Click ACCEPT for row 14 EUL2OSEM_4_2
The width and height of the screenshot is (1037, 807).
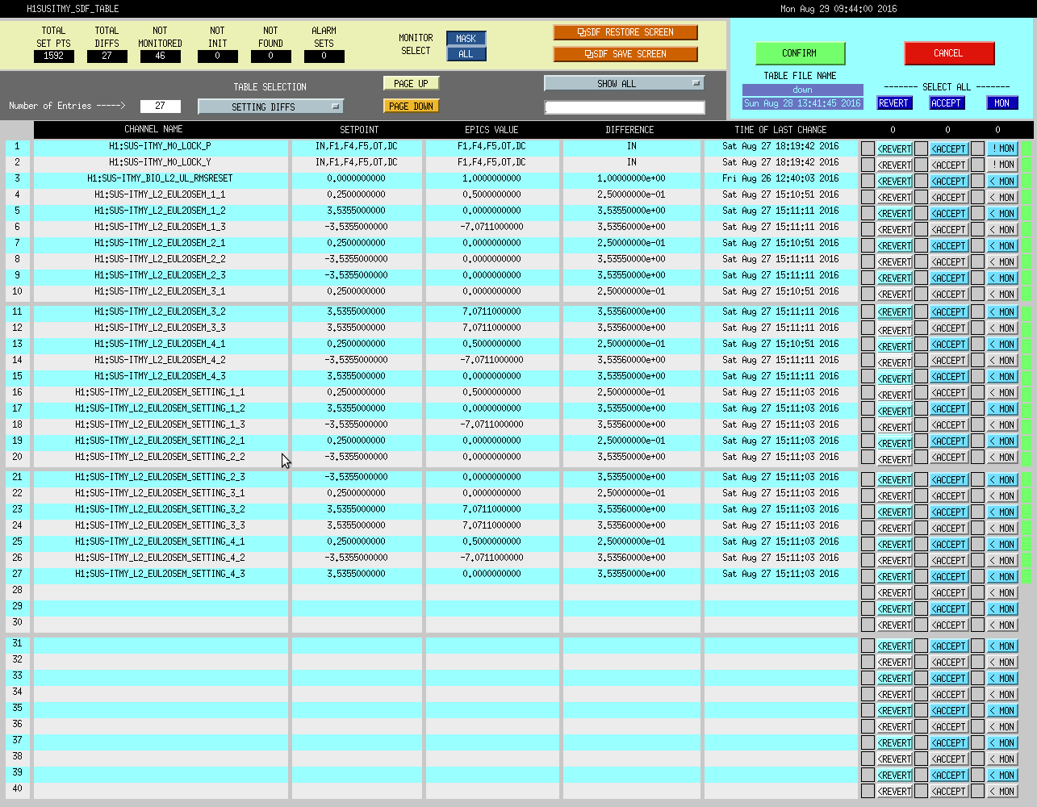[x=949, y=360]
